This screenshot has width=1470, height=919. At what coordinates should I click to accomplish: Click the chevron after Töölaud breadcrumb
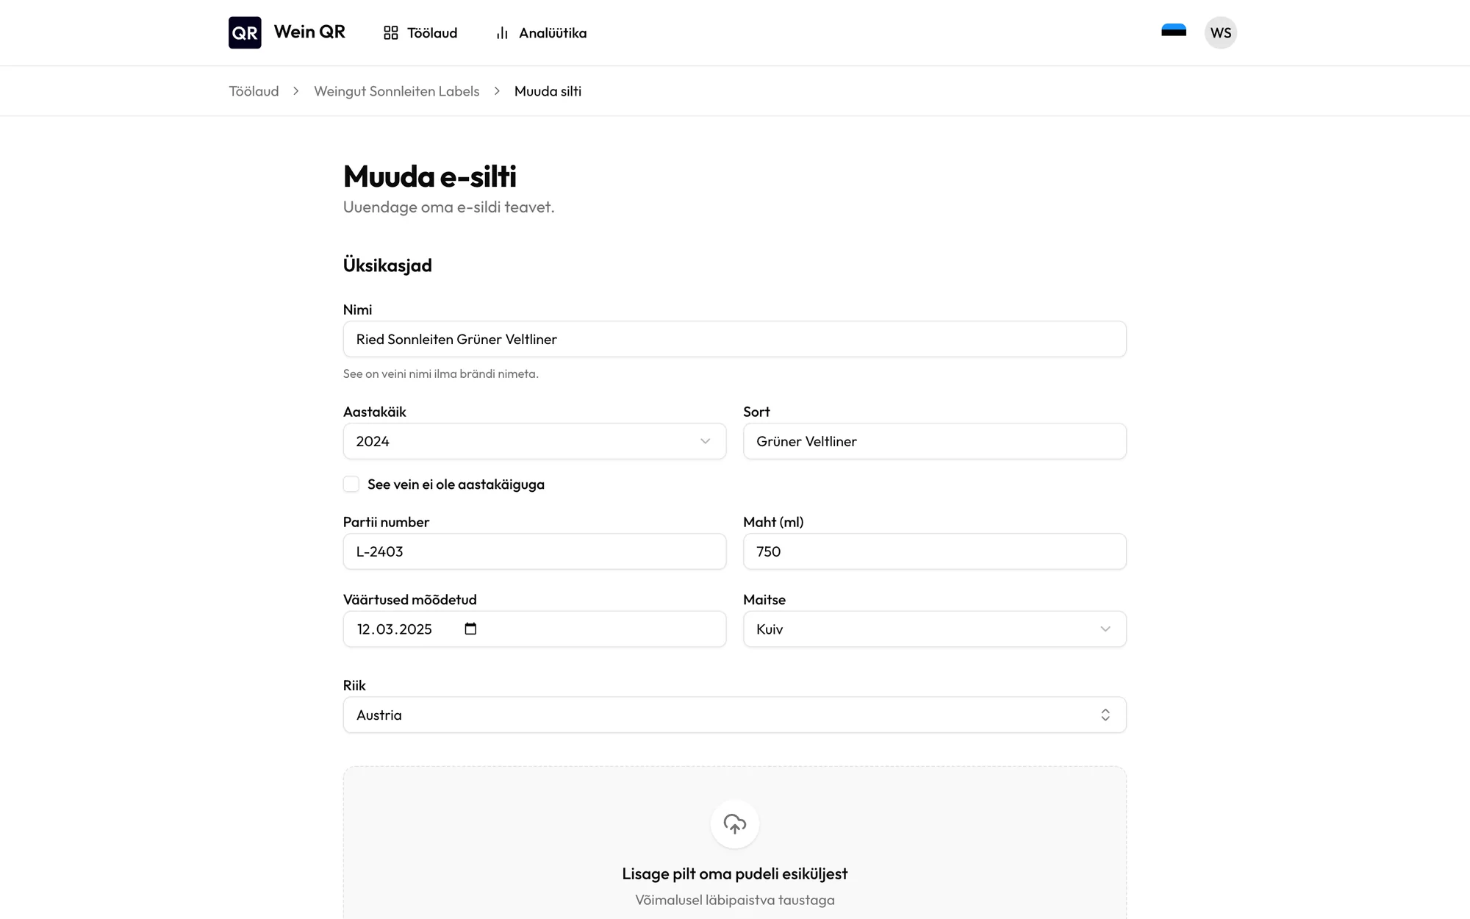tap(296, 91)
